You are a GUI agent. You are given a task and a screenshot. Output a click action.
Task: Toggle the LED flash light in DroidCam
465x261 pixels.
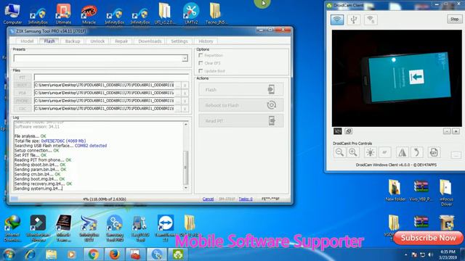coord(370,152)
